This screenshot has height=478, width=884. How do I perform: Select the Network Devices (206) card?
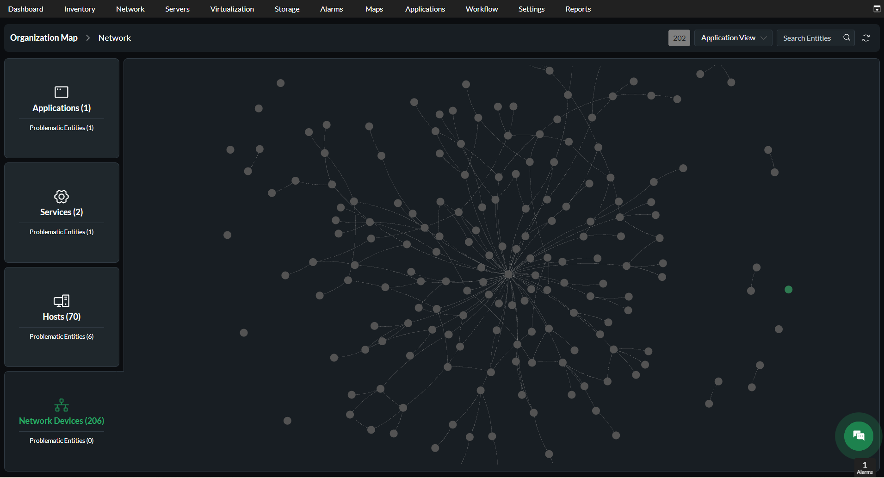click(x=62, y=421)
